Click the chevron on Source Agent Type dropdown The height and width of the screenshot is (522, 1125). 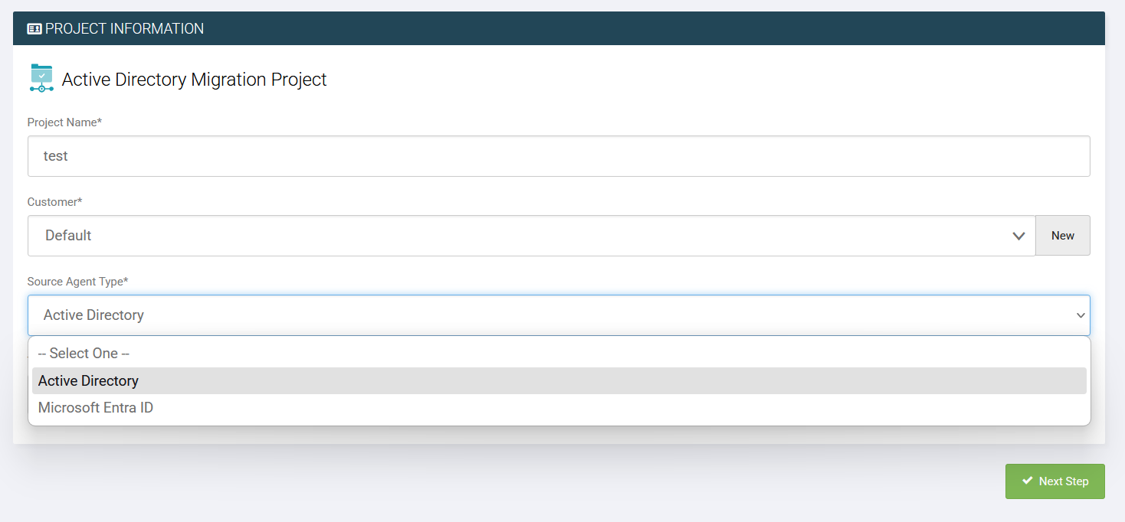click(1081, 315)
